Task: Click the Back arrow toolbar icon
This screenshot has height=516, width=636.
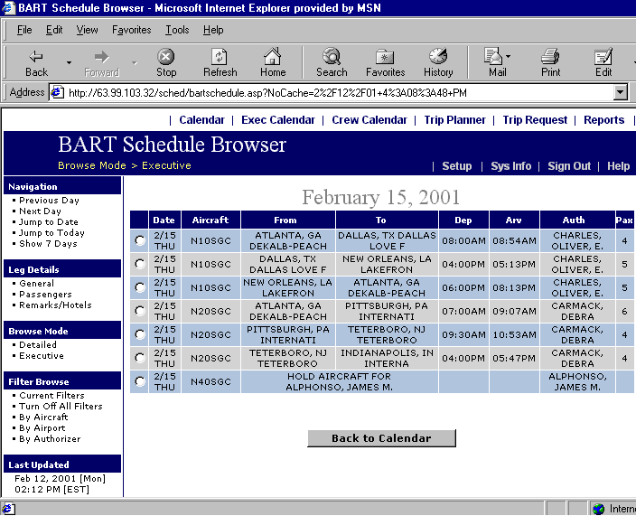Action: point(36,58)
